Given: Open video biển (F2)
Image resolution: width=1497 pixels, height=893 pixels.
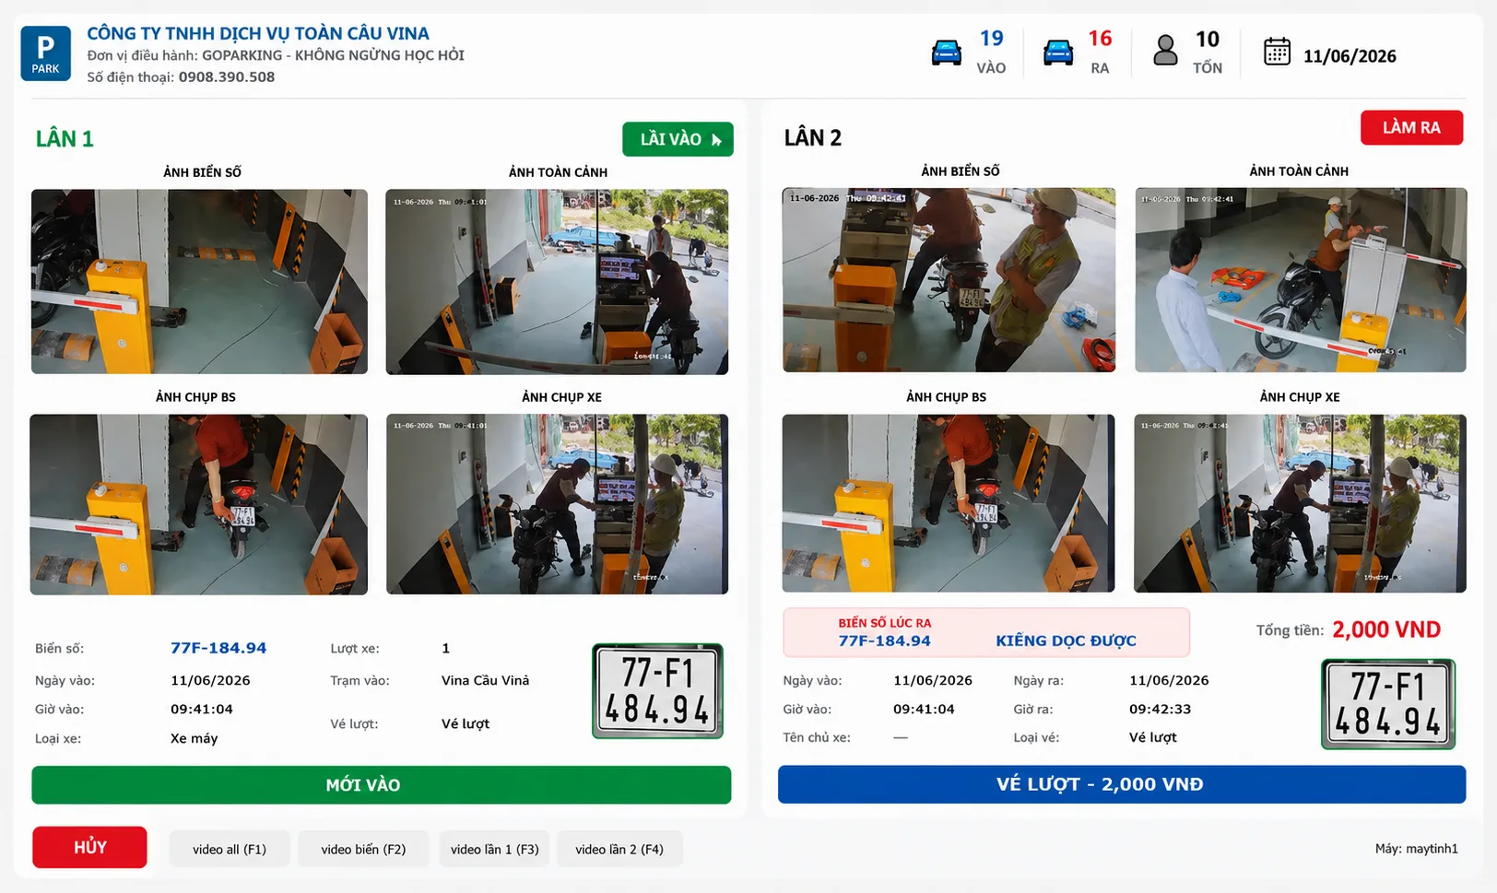Looking at the screenshot, I should [363, 849].
